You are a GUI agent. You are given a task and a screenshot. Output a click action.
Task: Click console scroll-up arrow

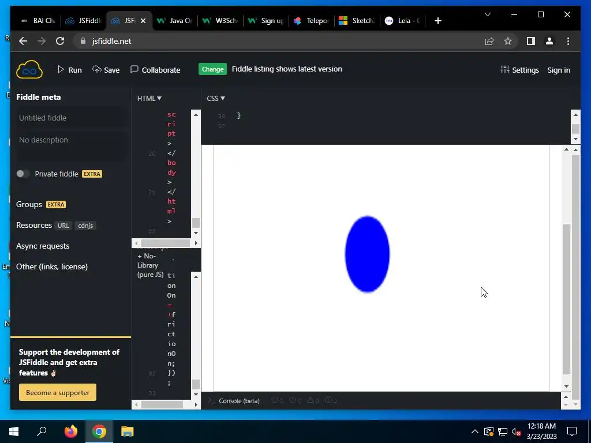(x=566, y=397)
